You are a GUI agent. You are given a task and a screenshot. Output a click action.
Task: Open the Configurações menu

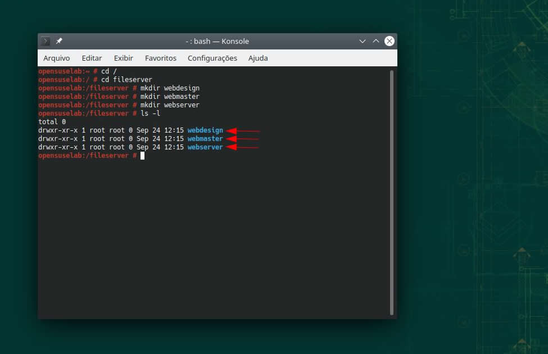point(212,58)
